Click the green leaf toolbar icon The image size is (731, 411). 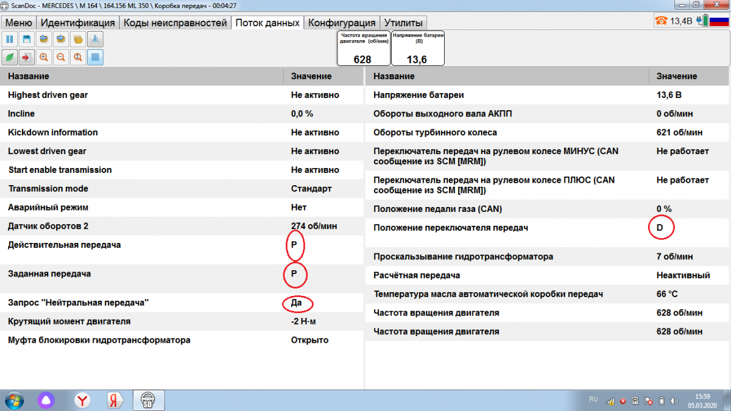[10, 57]
